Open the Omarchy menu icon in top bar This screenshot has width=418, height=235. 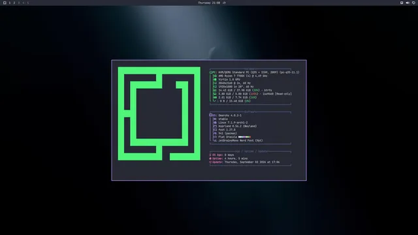tap(5, 3)
